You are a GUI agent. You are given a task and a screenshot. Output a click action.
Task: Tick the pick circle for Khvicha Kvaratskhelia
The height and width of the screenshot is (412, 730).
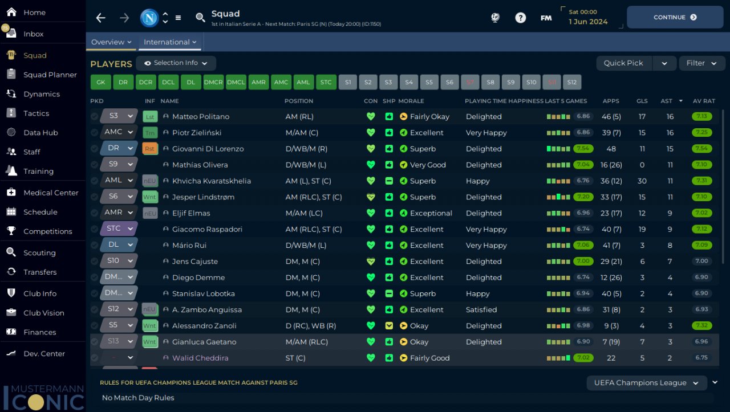pyautogui.click(x=95, y=181)
